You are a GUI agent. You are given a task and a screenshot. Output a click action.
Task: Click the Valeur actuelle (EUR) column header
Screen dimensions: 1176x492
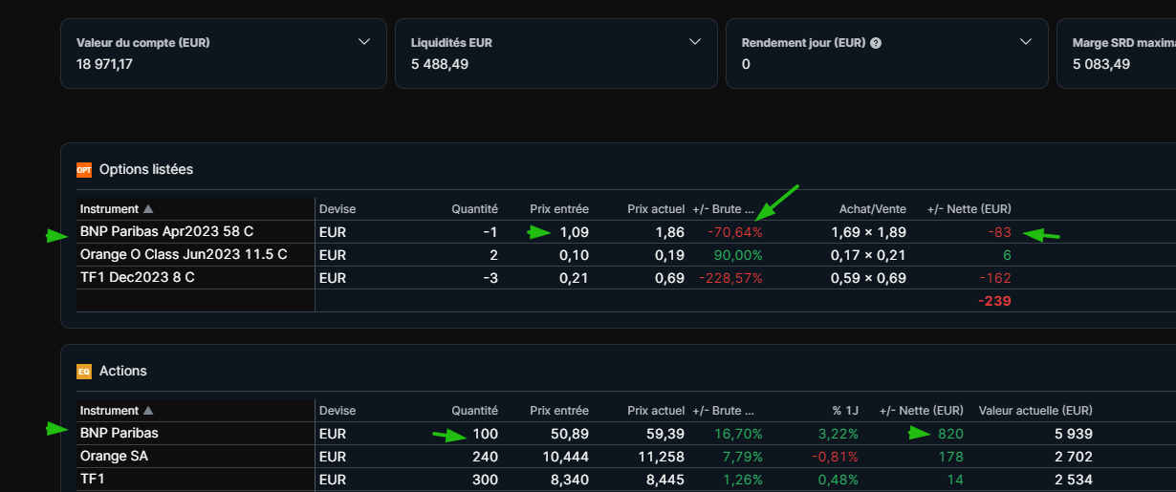1035,411
